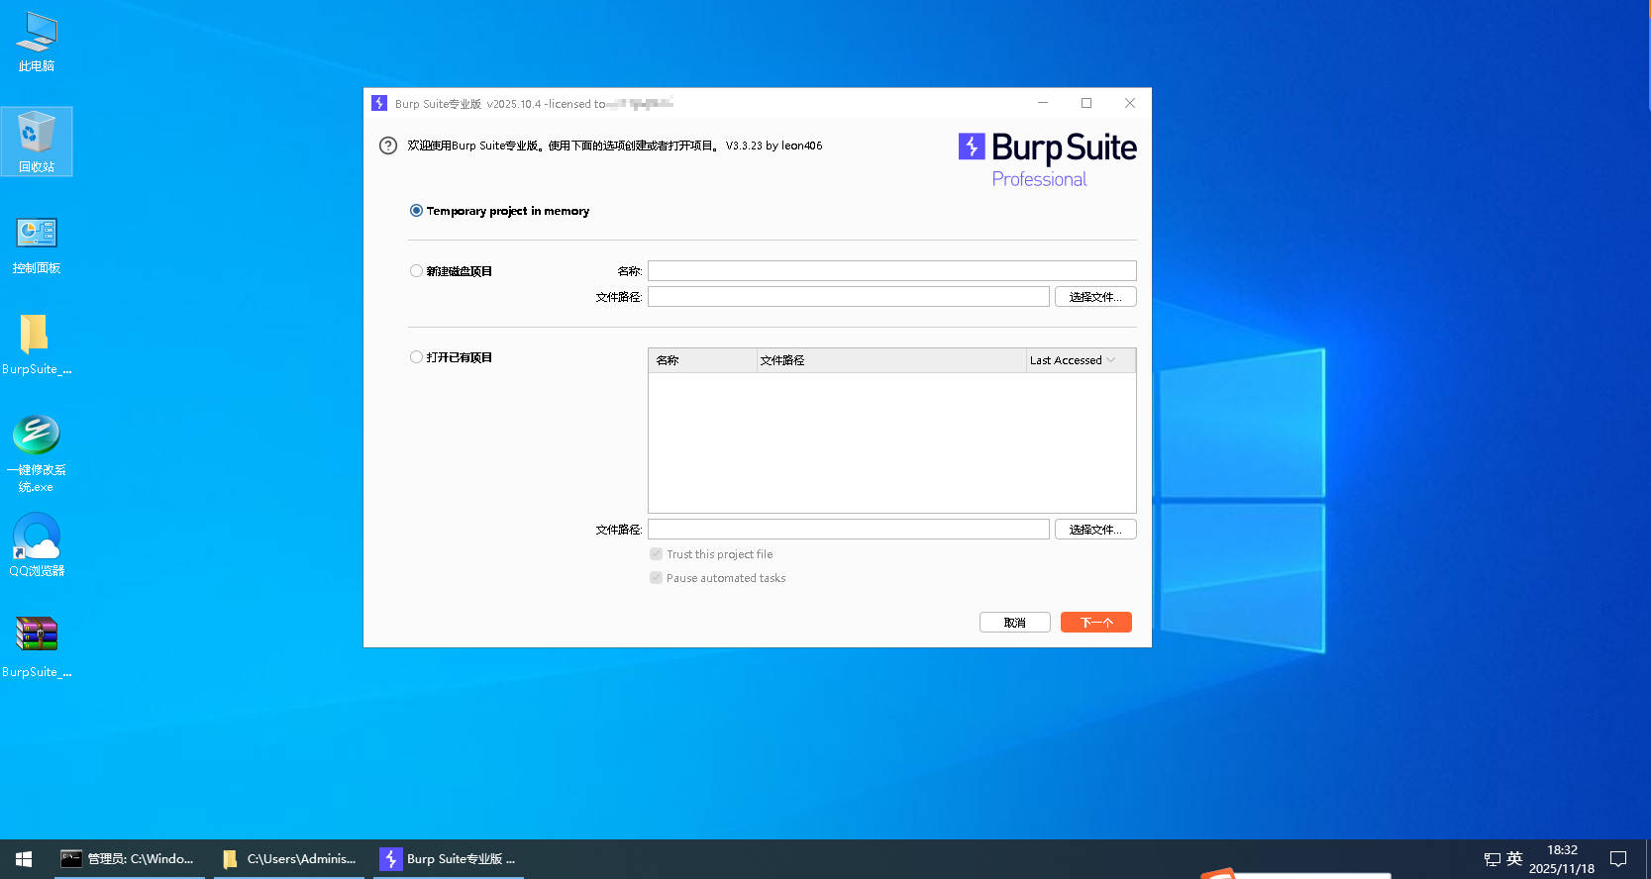Screen dimensions: 1651x879
Task: Switch to the Administrator command prompt taskbar item
Action: click(129, 859)
